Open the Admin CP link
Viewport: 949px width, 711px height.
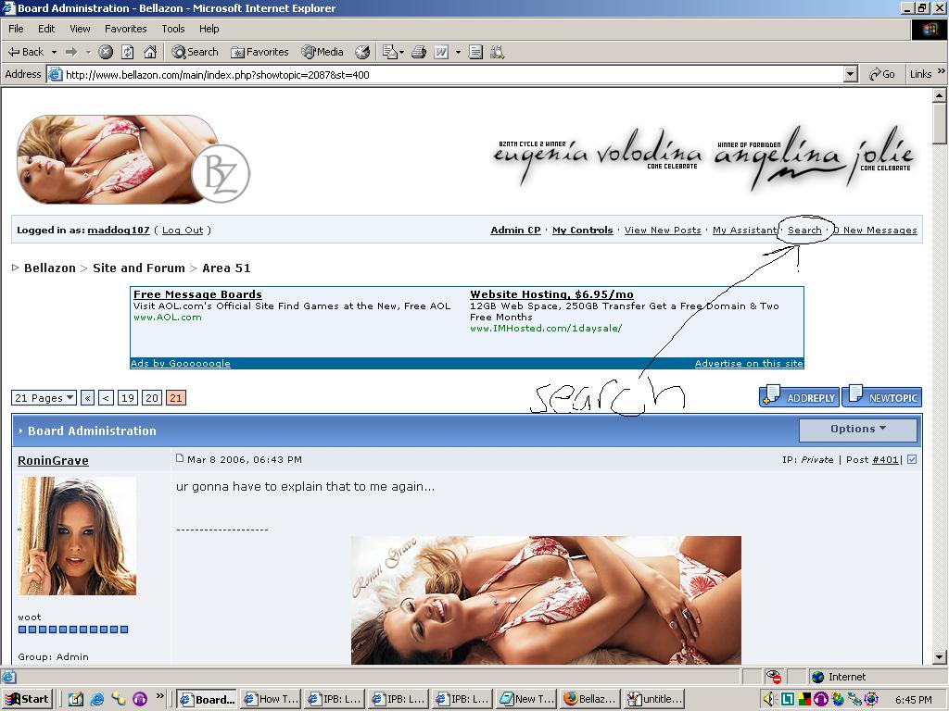click(515, 231)
